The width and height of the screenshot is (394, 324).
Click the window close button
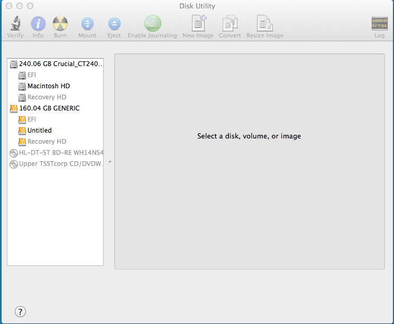pos(9,6)
